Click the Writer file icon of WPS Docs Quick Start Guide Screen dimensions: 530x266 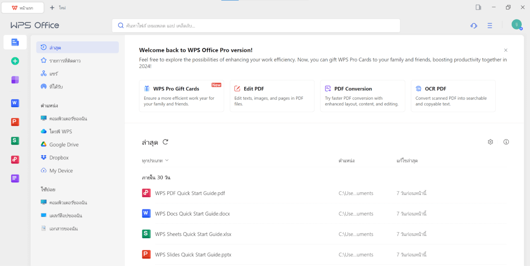pyautogui.click(x=146, y=213)
